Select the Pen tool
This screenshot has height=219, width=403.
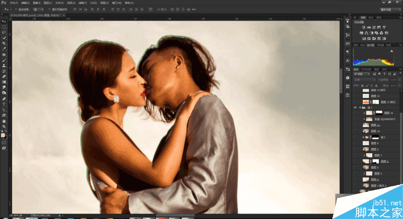click(4, 99)
